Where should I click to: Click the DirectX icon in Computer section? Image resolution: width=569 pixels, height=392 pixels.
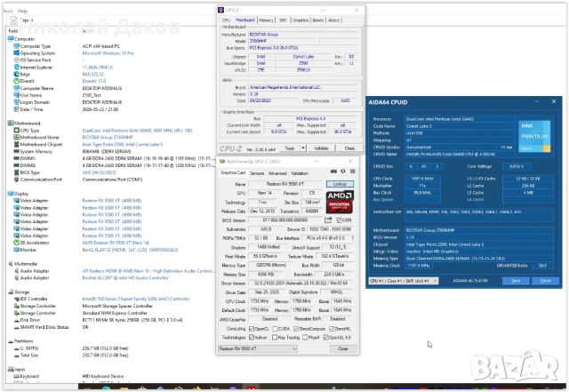click(16, 81)
